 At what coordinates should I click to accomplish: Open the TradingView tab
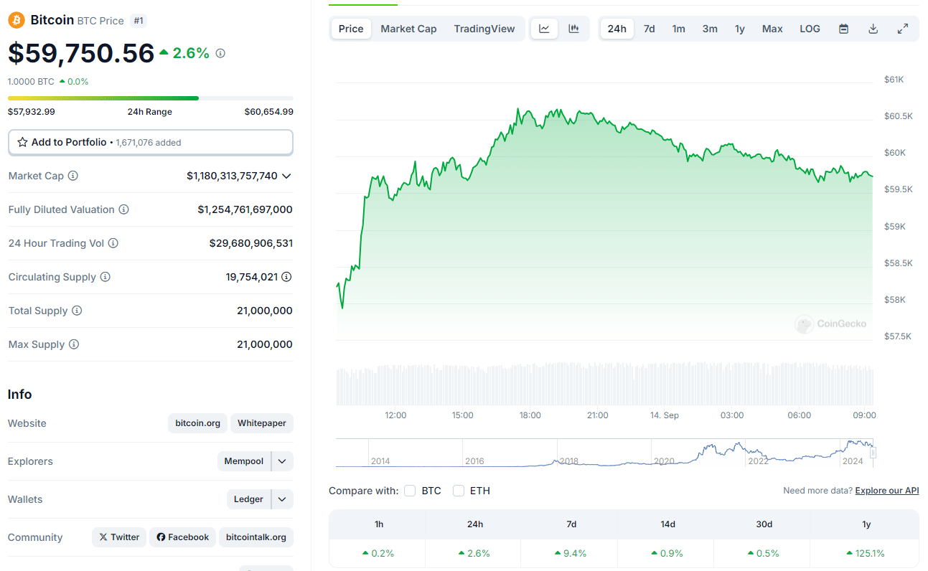(484, 28)
